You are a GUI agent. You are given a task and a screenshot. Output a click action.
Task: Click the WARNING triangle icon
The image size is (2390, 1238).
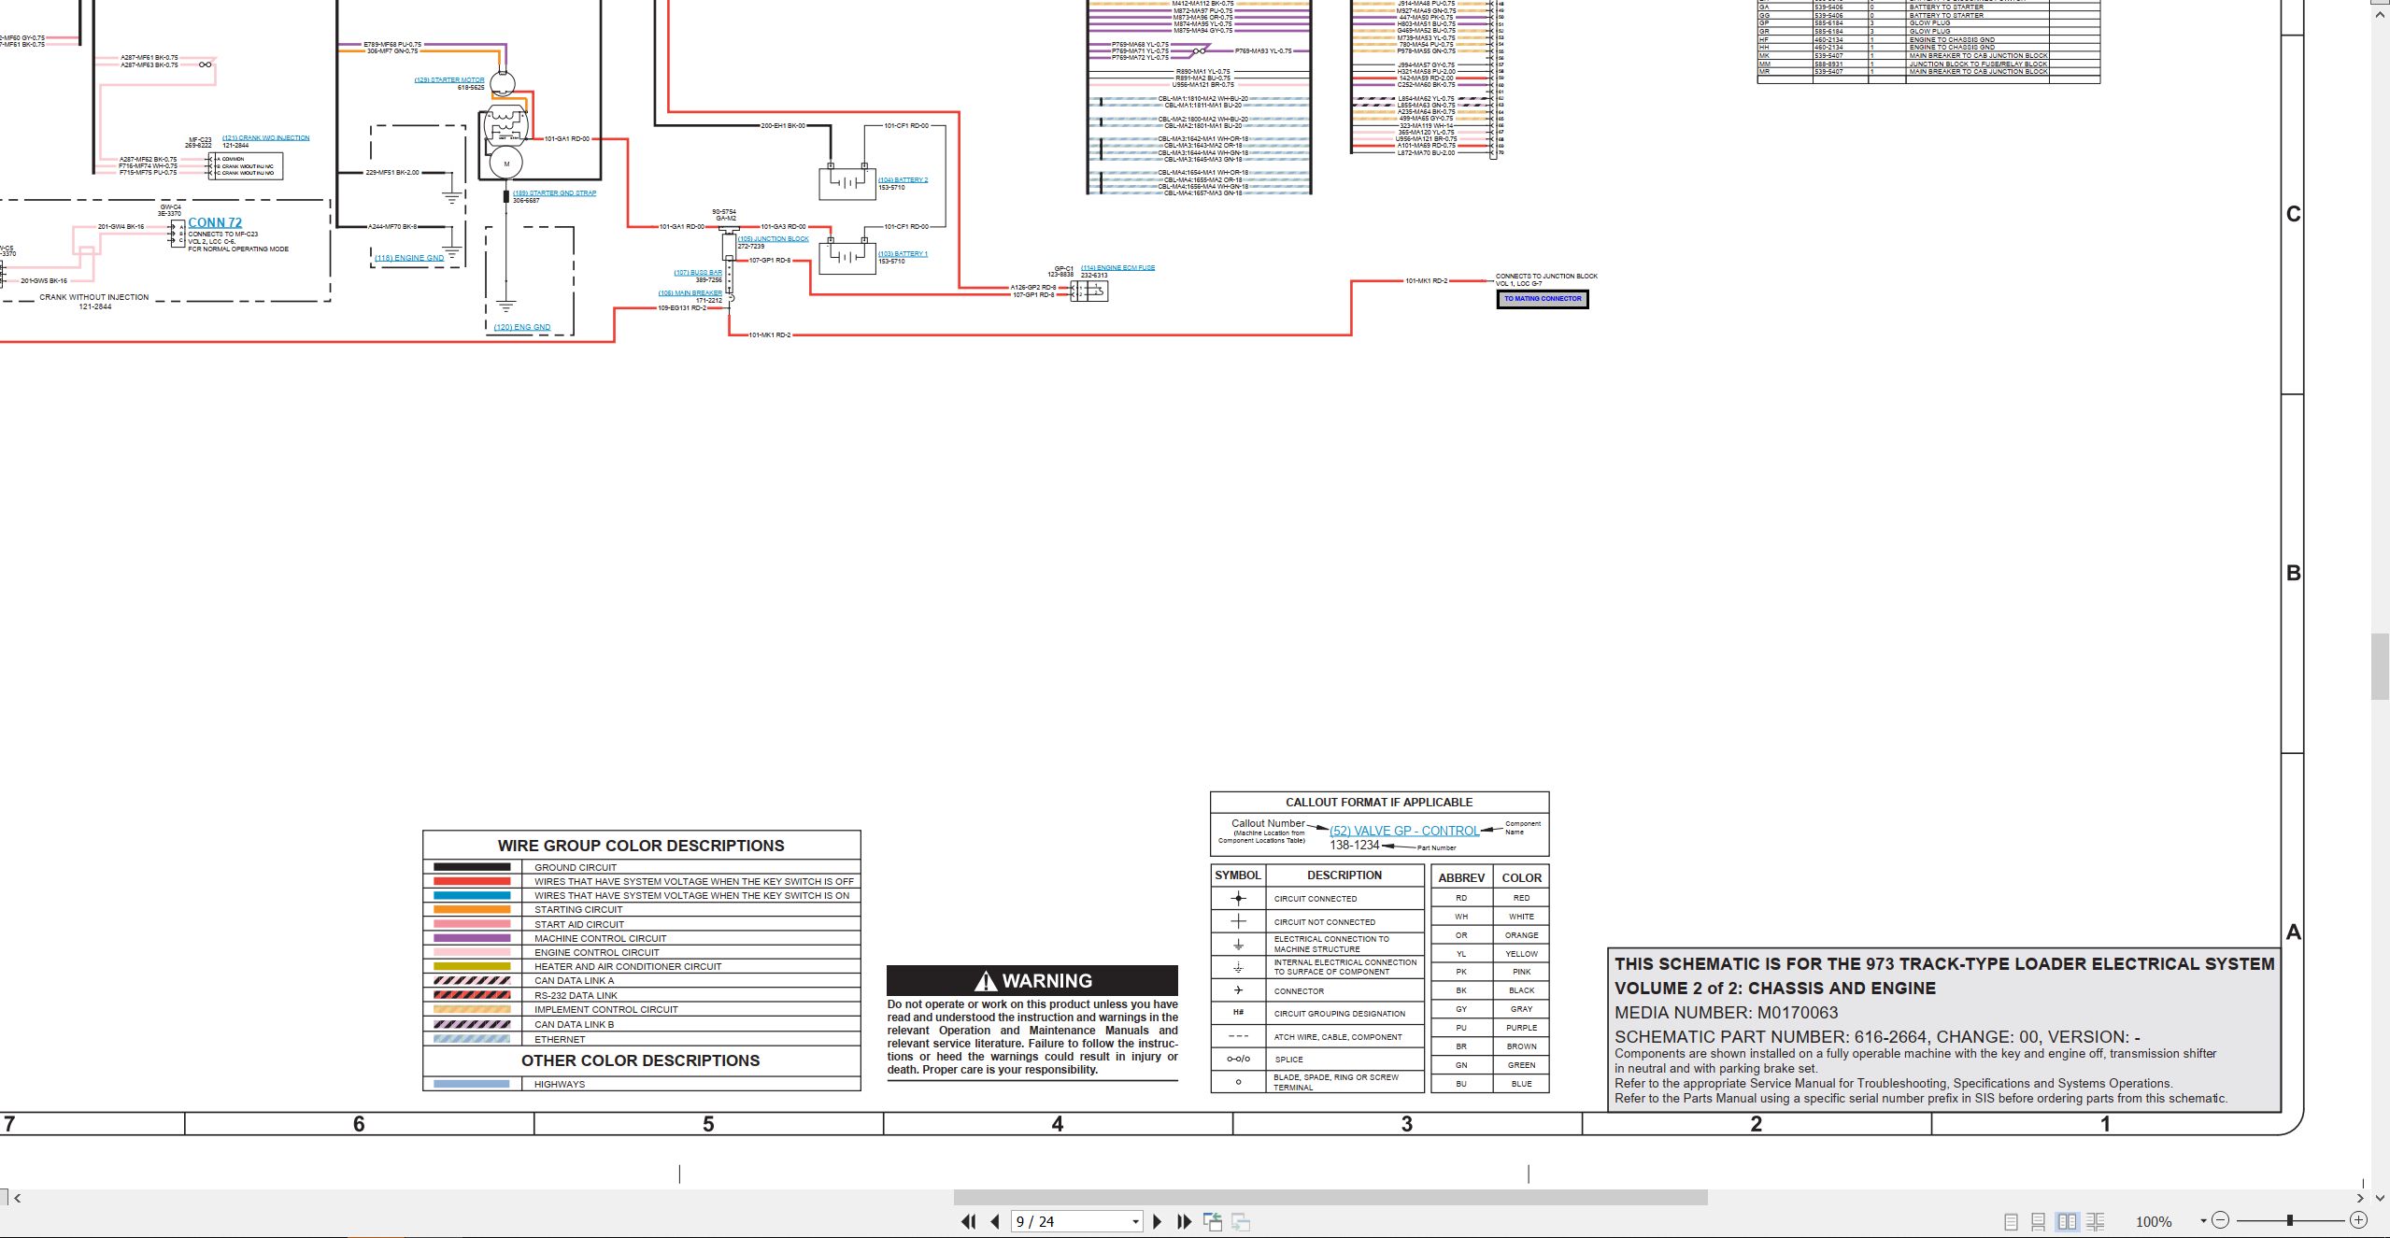pyautogui.click(x=985, y=981)
